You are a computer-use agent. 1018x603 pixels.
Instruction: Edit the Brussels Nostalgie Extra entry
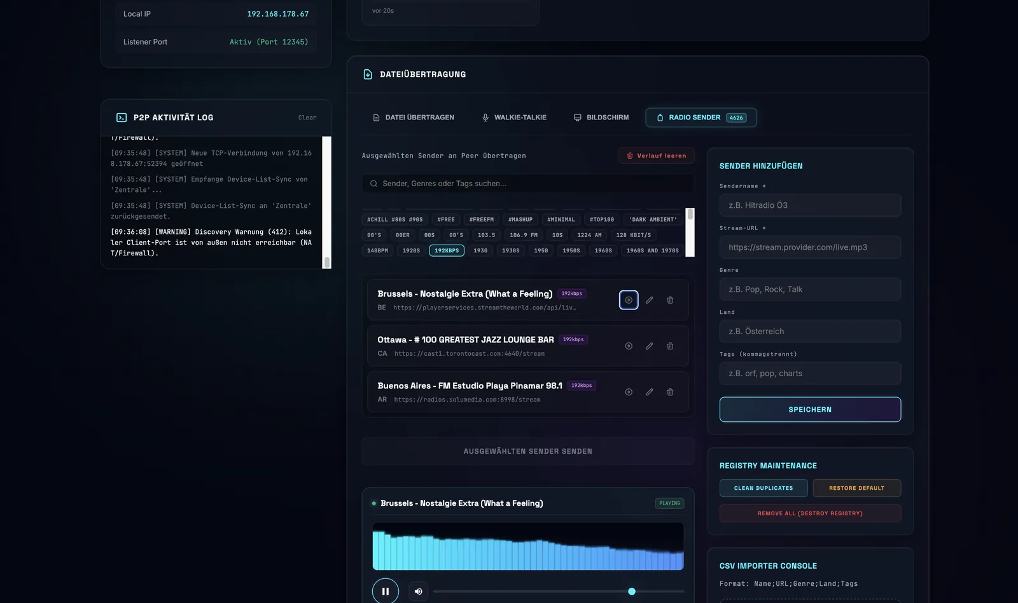(x=649, y=300)
